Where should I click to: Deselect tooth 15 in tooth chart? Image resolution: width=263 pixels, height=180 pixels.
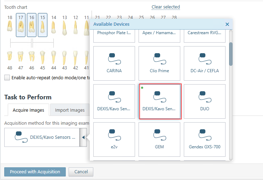point(43,25)
